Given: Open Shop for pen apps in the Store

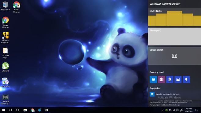Looking at the screenshot, I should [x=167, y=94].
